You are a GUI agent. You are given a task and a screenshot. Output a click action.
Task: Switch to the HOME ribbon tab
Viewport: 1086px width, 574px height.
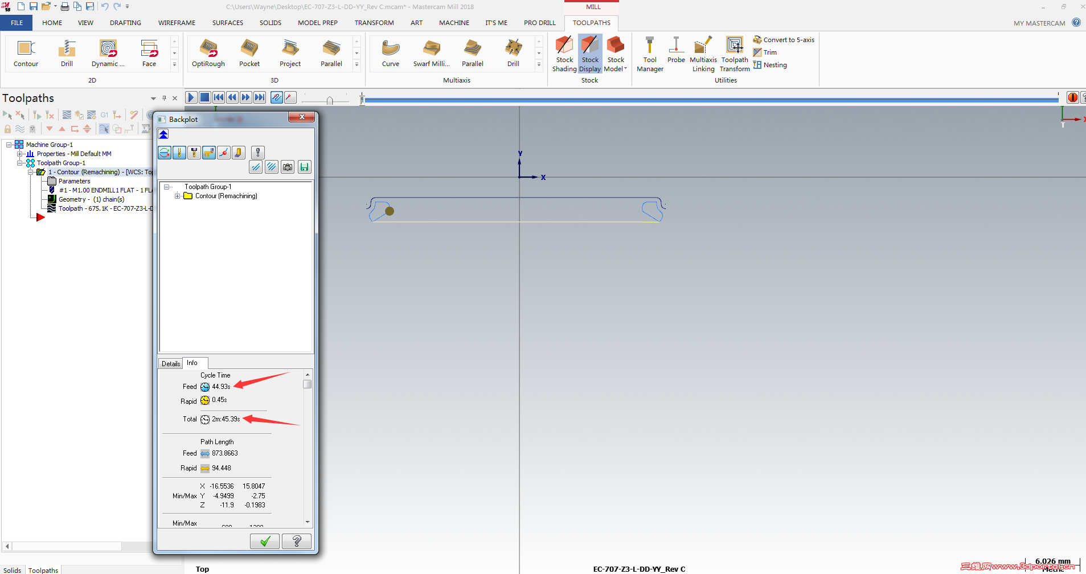(x=52, y=23)
